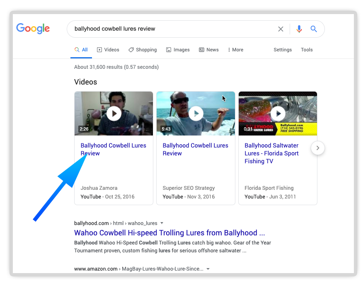This screenshot has width=363, height=288.
Task: Switch to the Images tab
Action: [178, 50]
